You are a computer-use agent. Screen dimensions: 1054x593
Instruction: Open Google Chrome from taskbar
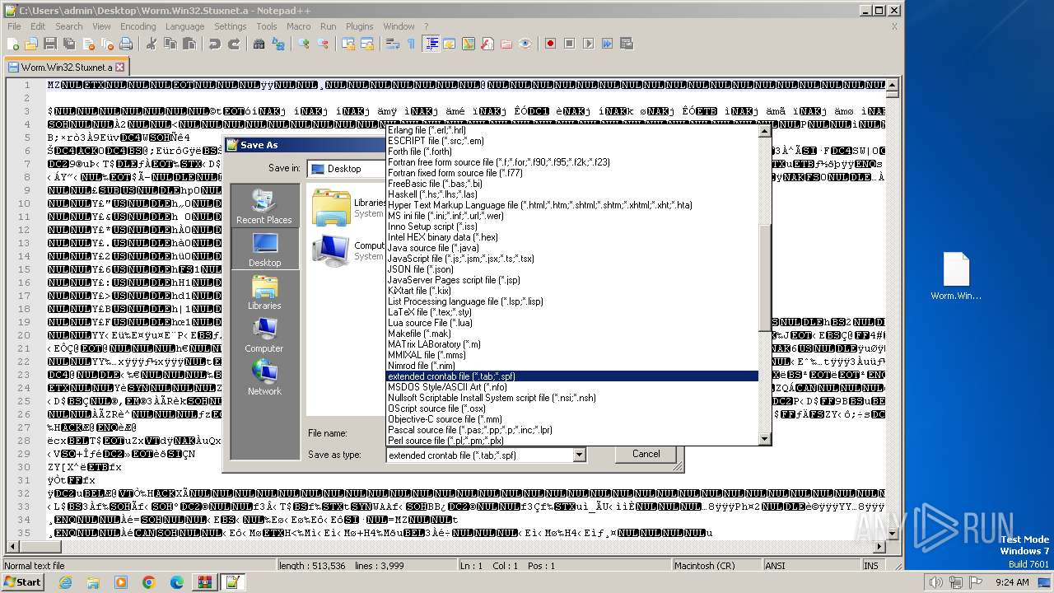point(148,582)
